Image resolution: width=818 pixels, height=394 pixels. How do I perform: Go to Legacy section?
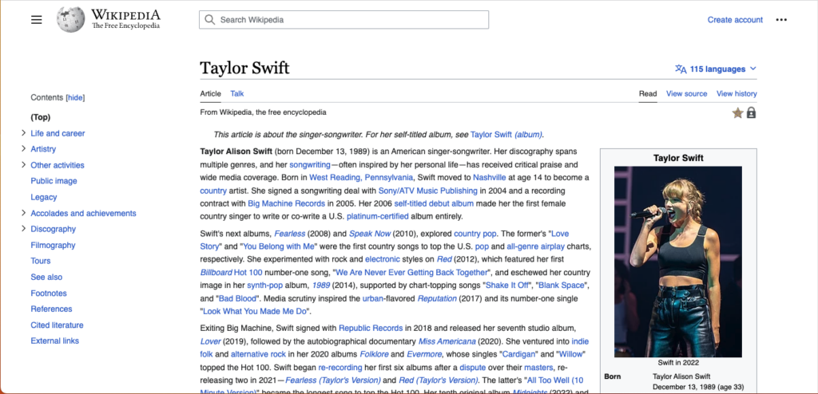[x=44, y=197]
